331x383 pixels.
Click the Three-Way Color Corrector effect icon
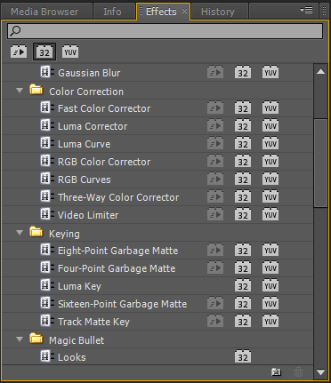pos(47,196)
